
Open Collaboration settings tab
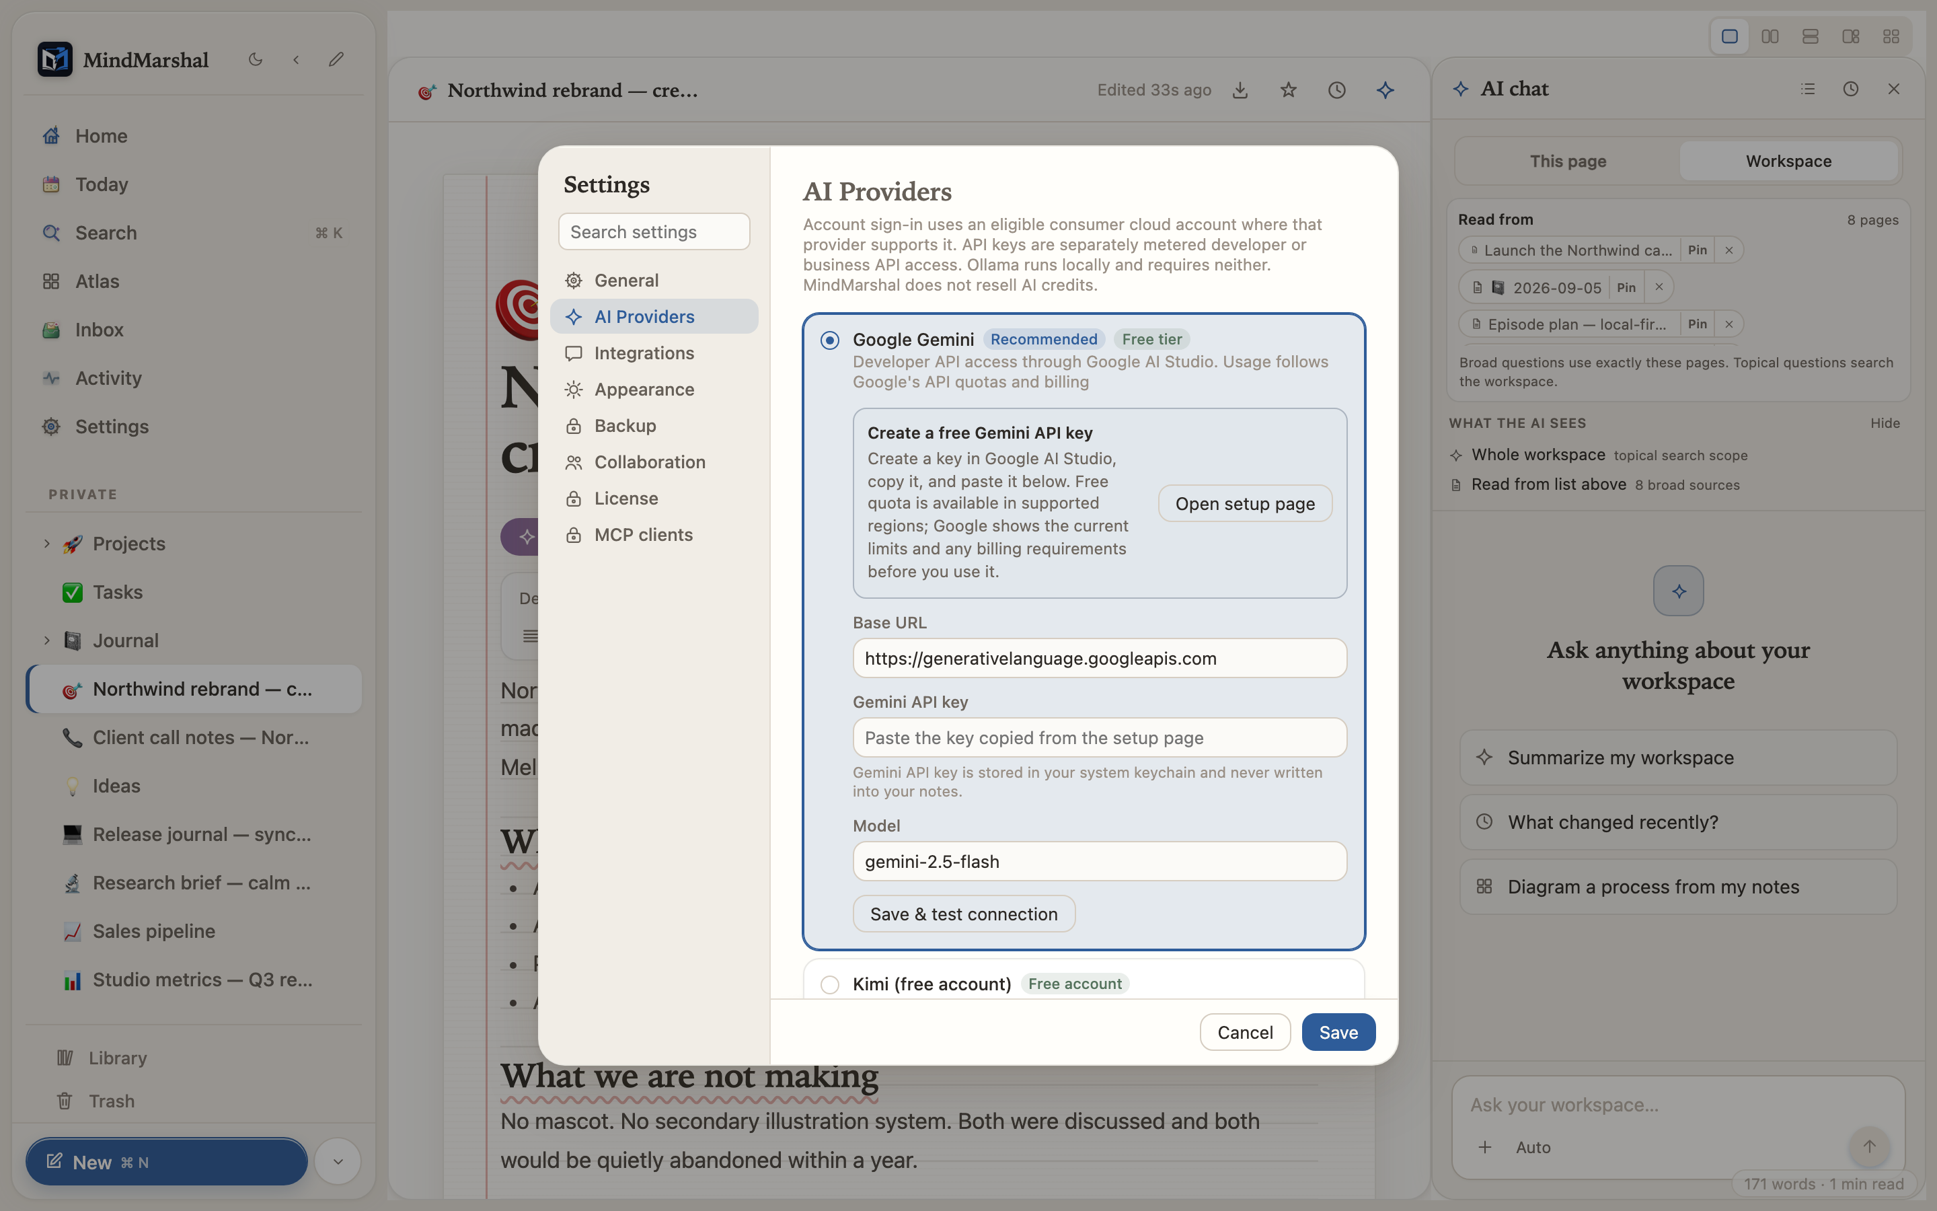coord(654,462)
